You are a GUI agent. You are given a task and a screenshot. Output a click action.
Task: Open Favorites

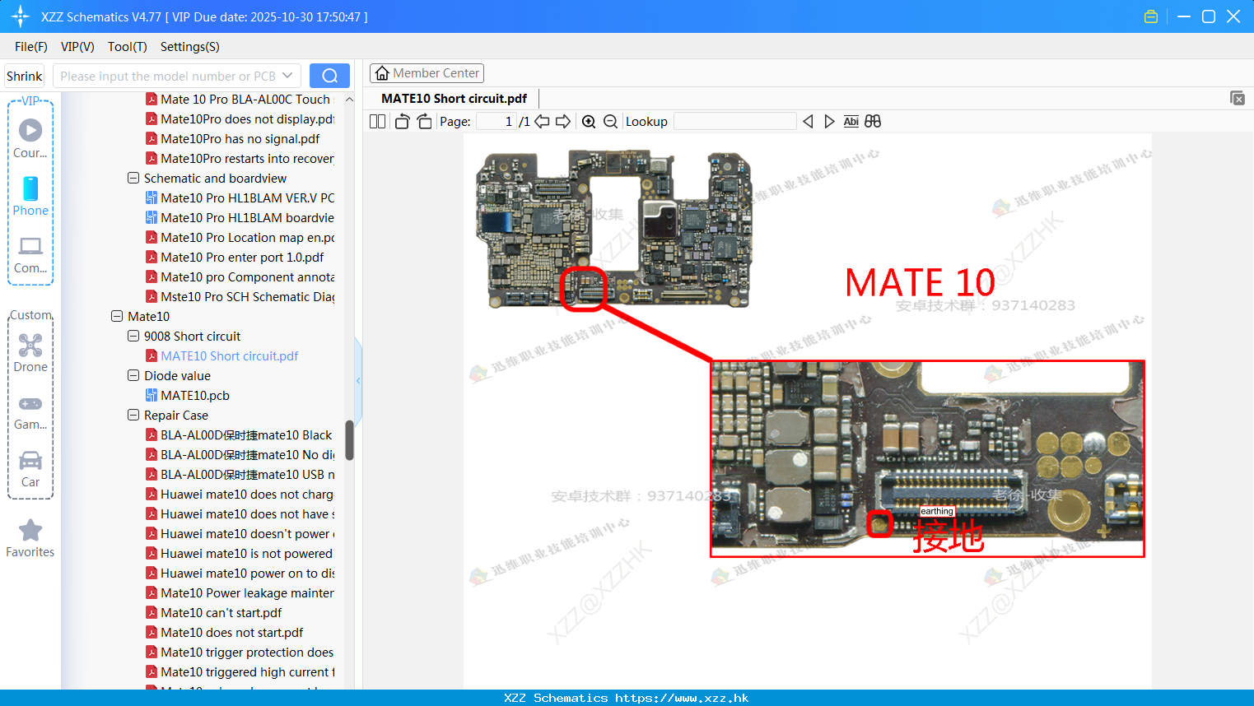(x=30, y=539)
